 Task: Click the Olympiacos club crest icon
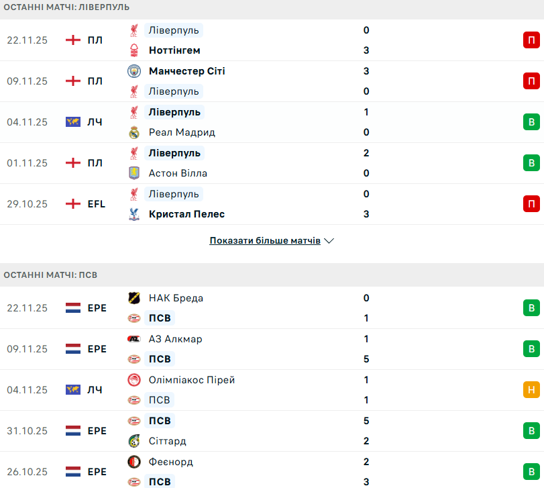[135, 380]
